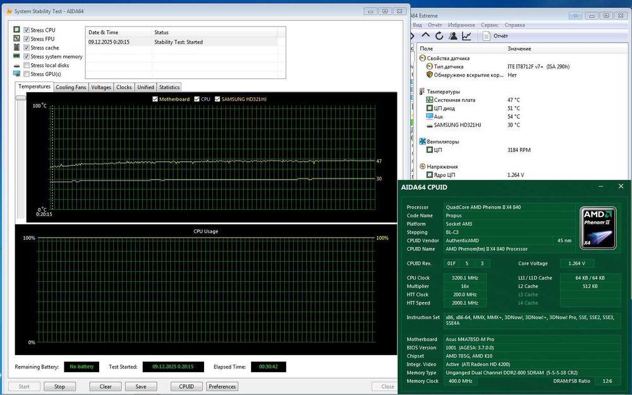The height and width of the screenshot is (395, 632).
Task: Click the refresh icon in AIDA64 Extreme toolbar
Action: coord(439,36)
